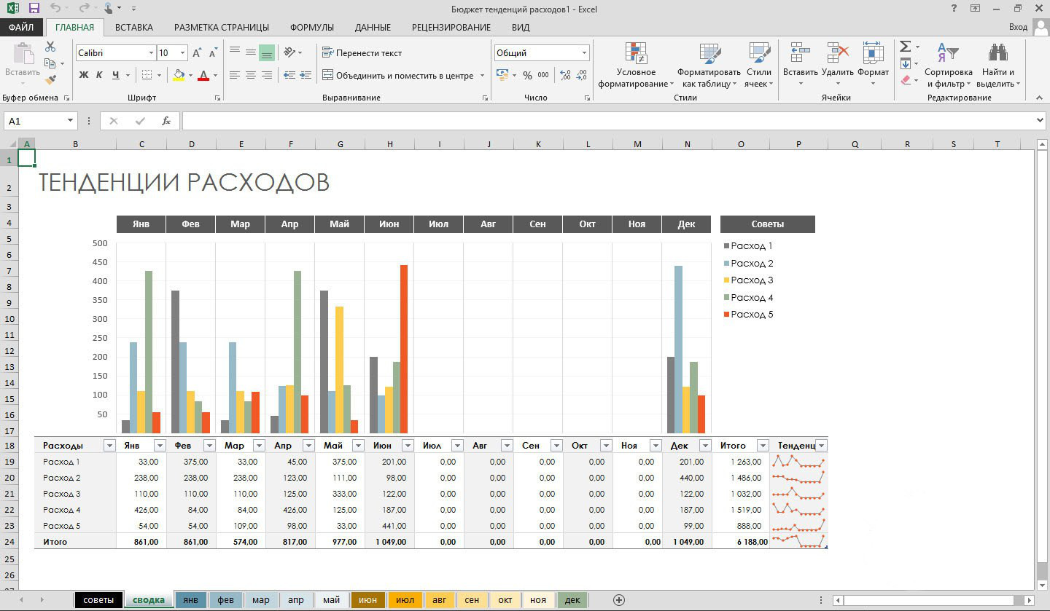Image resolution: width=1050 pixels, height=611 pixels.
Task: Toggle Wrap Text (Перенести текст)
Action: tap(362, 53)
